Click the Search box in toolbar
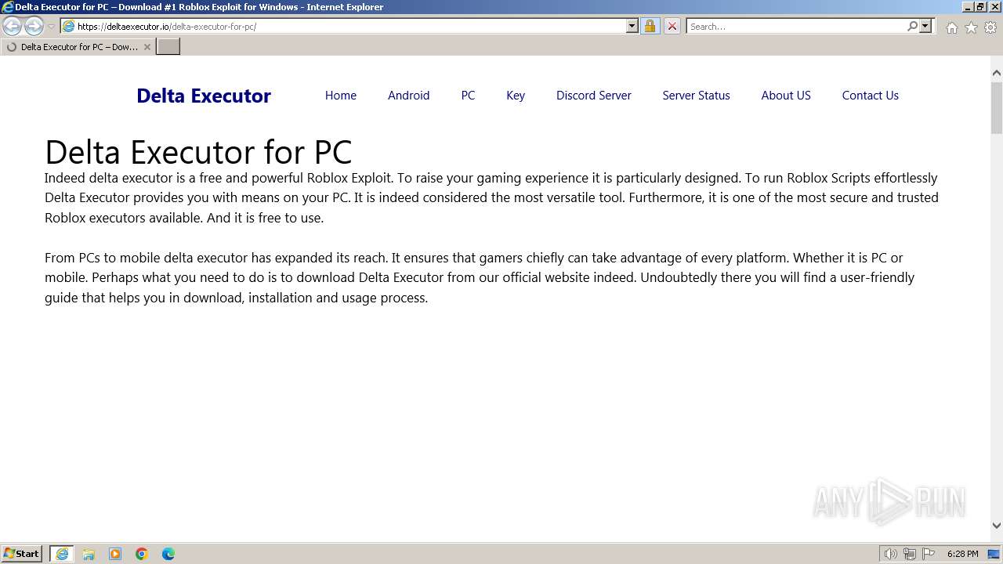This screenshot has height=564, width=1003. (x=796, y=27)
